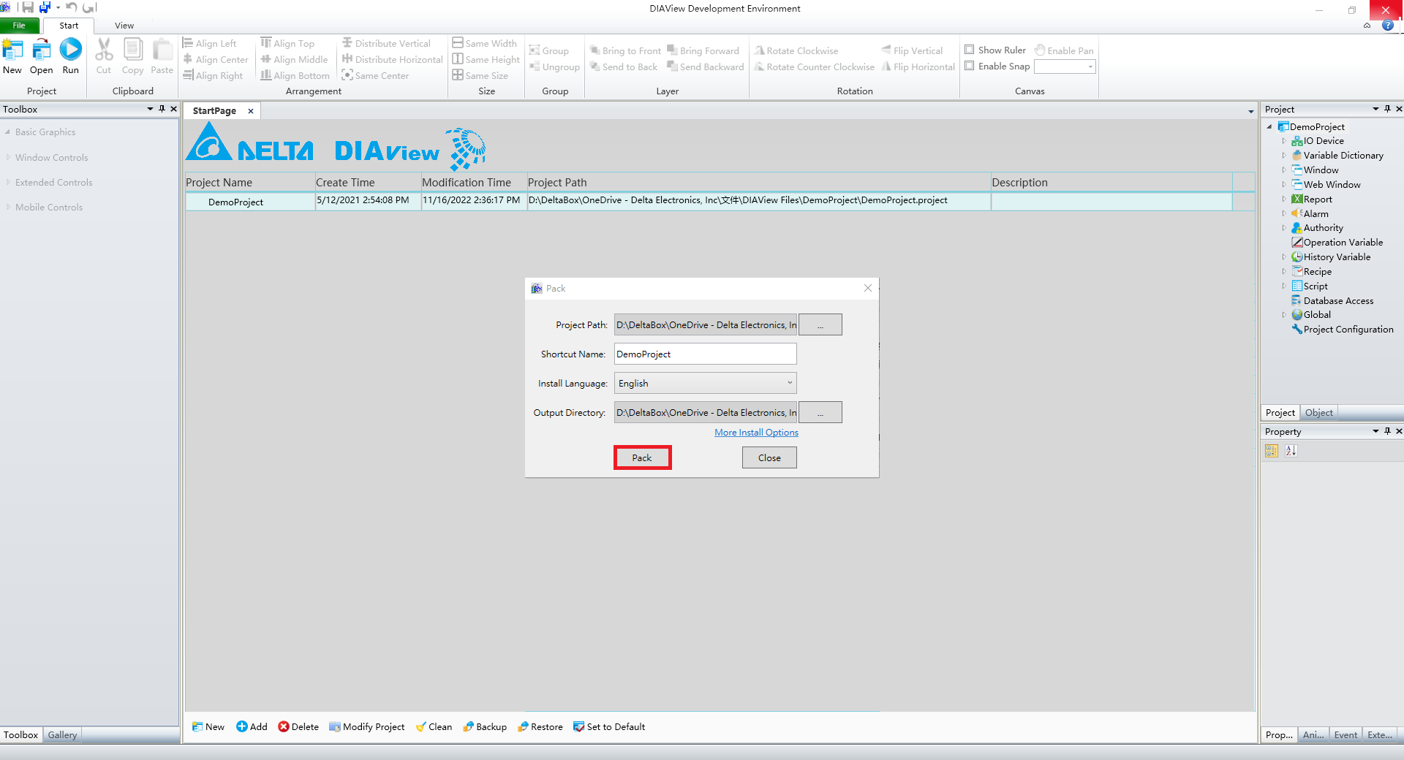Image resolution: width=1404 pixels, height=760 pixels.
Task: Expand IO Device tree node
Action: [1283, 141]
